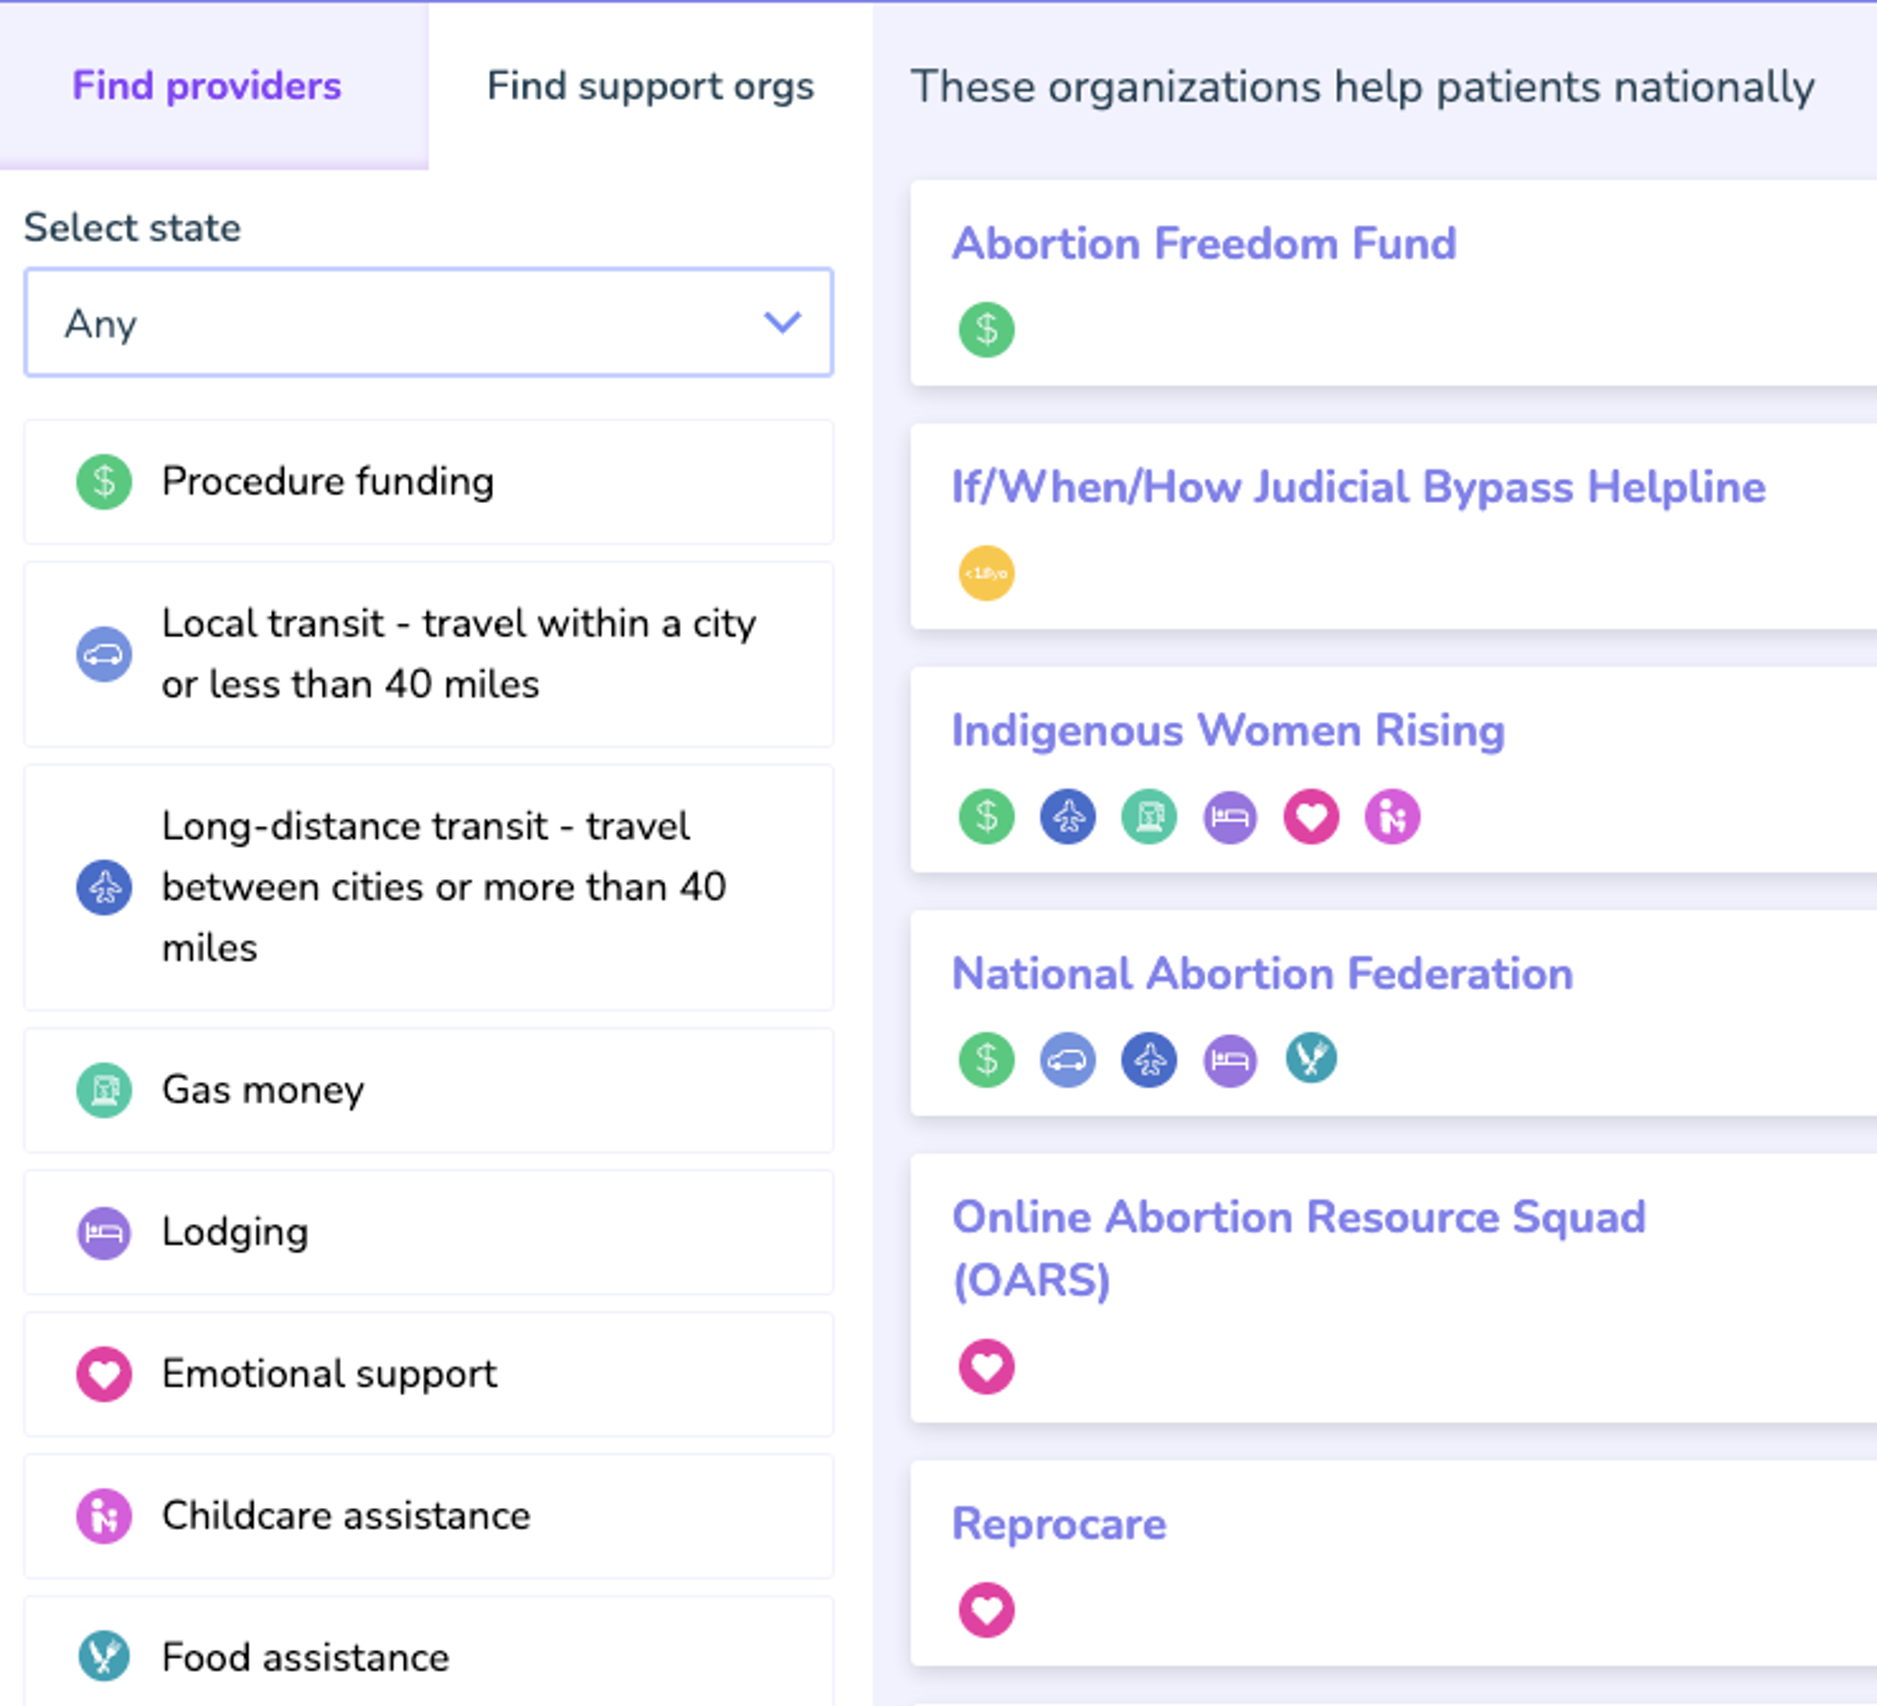Image resolution: width=1877 pixels, height=1706 pixels.
Task: Select the Procedure funding dollar icon
Action: coord(103,482)
